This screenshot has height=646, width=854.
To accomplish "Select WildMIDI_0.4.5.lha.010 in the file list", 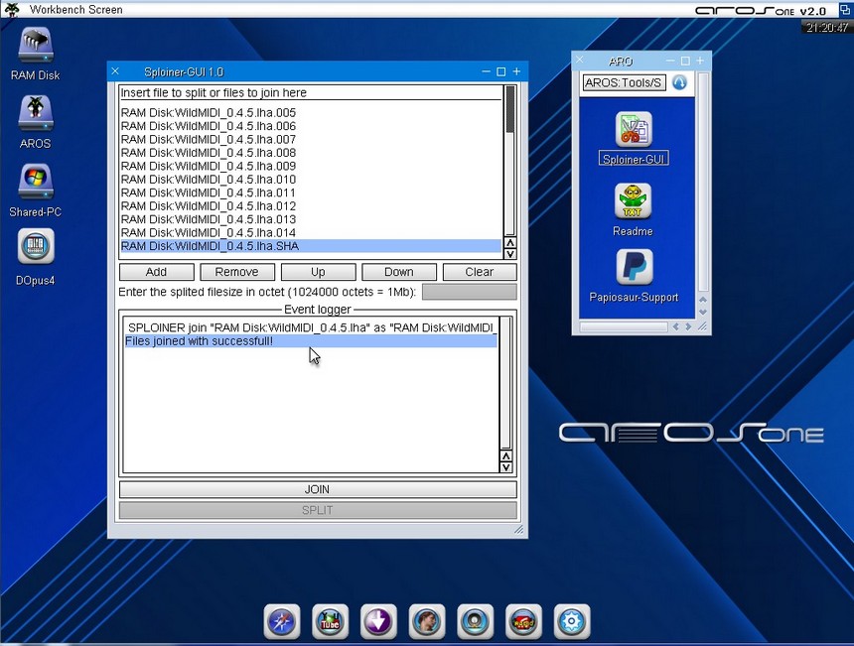I will 209,180.
